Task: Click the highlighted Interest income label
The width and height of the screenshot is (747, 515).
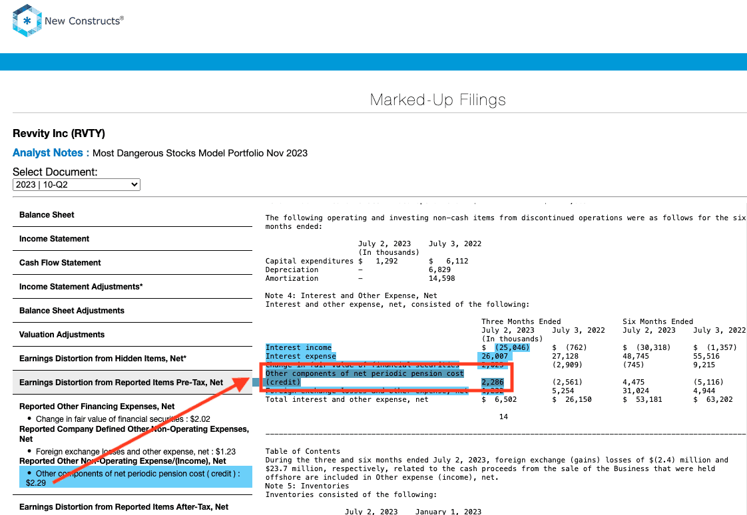Action: [x=298, y=347]
